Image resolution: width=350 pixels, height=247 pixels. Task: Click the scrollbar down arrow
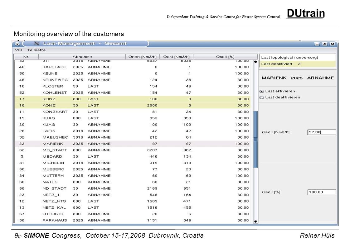coord(255,221)
